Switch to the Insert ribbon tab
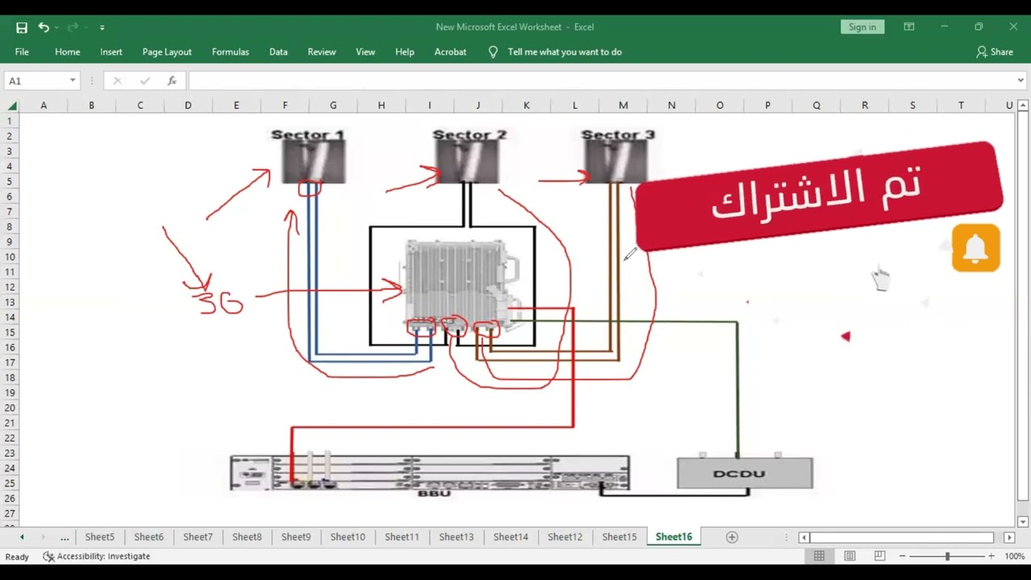This screenshot has width=1031, height=580. [111, 52]
